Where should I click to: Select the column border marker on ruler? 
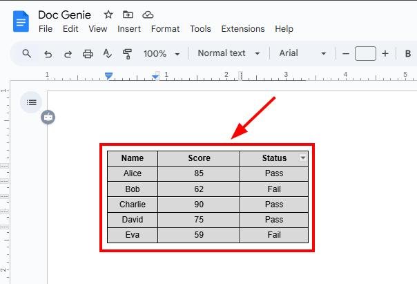241,76
